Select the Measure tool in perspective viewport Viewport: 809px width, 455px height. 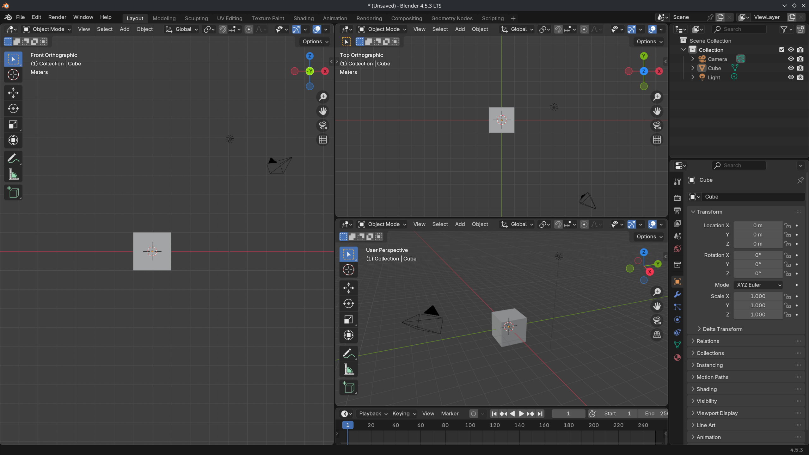[x=348, y=369]
